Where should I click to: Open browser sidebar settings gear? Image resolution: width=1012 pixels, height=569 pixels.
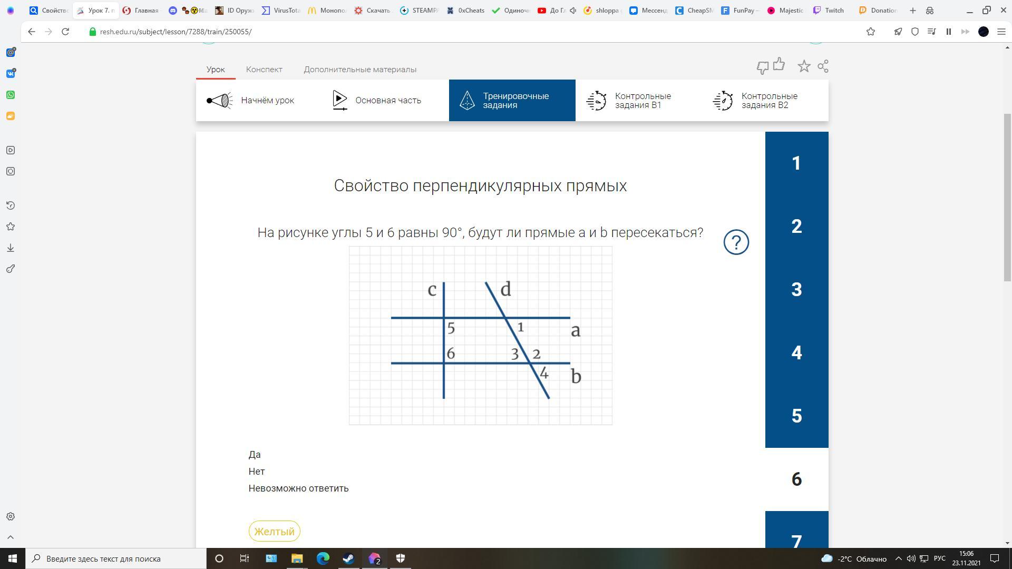click(x=11, y=516)
